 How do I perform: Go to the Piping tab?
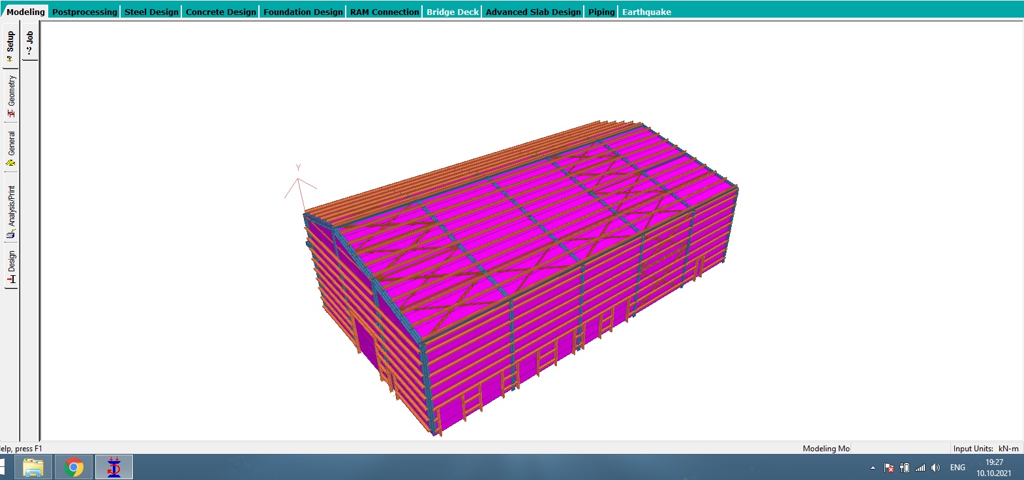(601, 12)
